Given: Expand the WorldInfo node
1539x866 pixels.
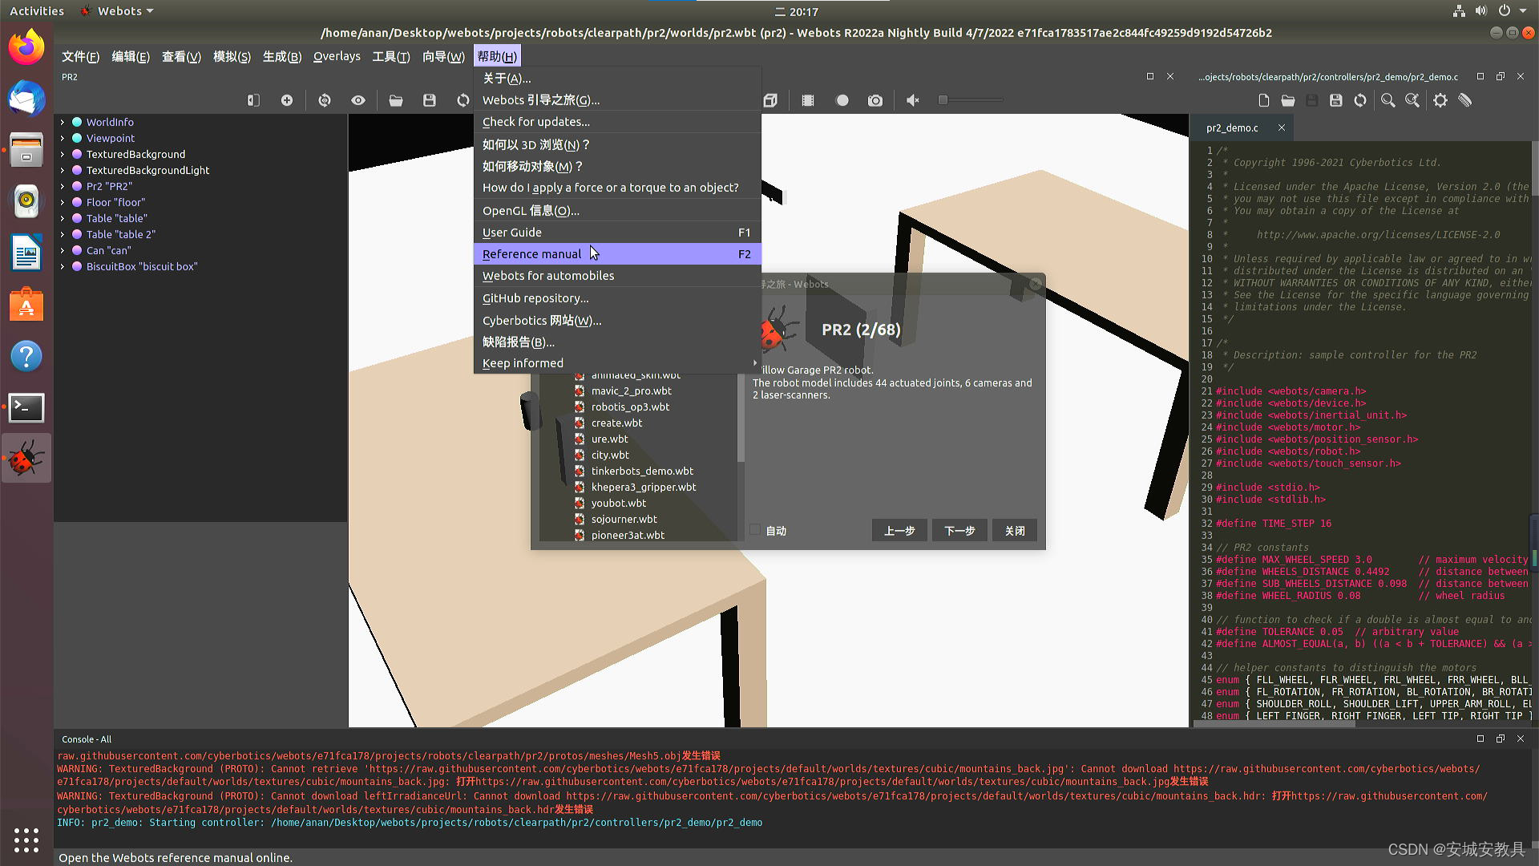Looking at the screenshot, I should pos(62,122).
